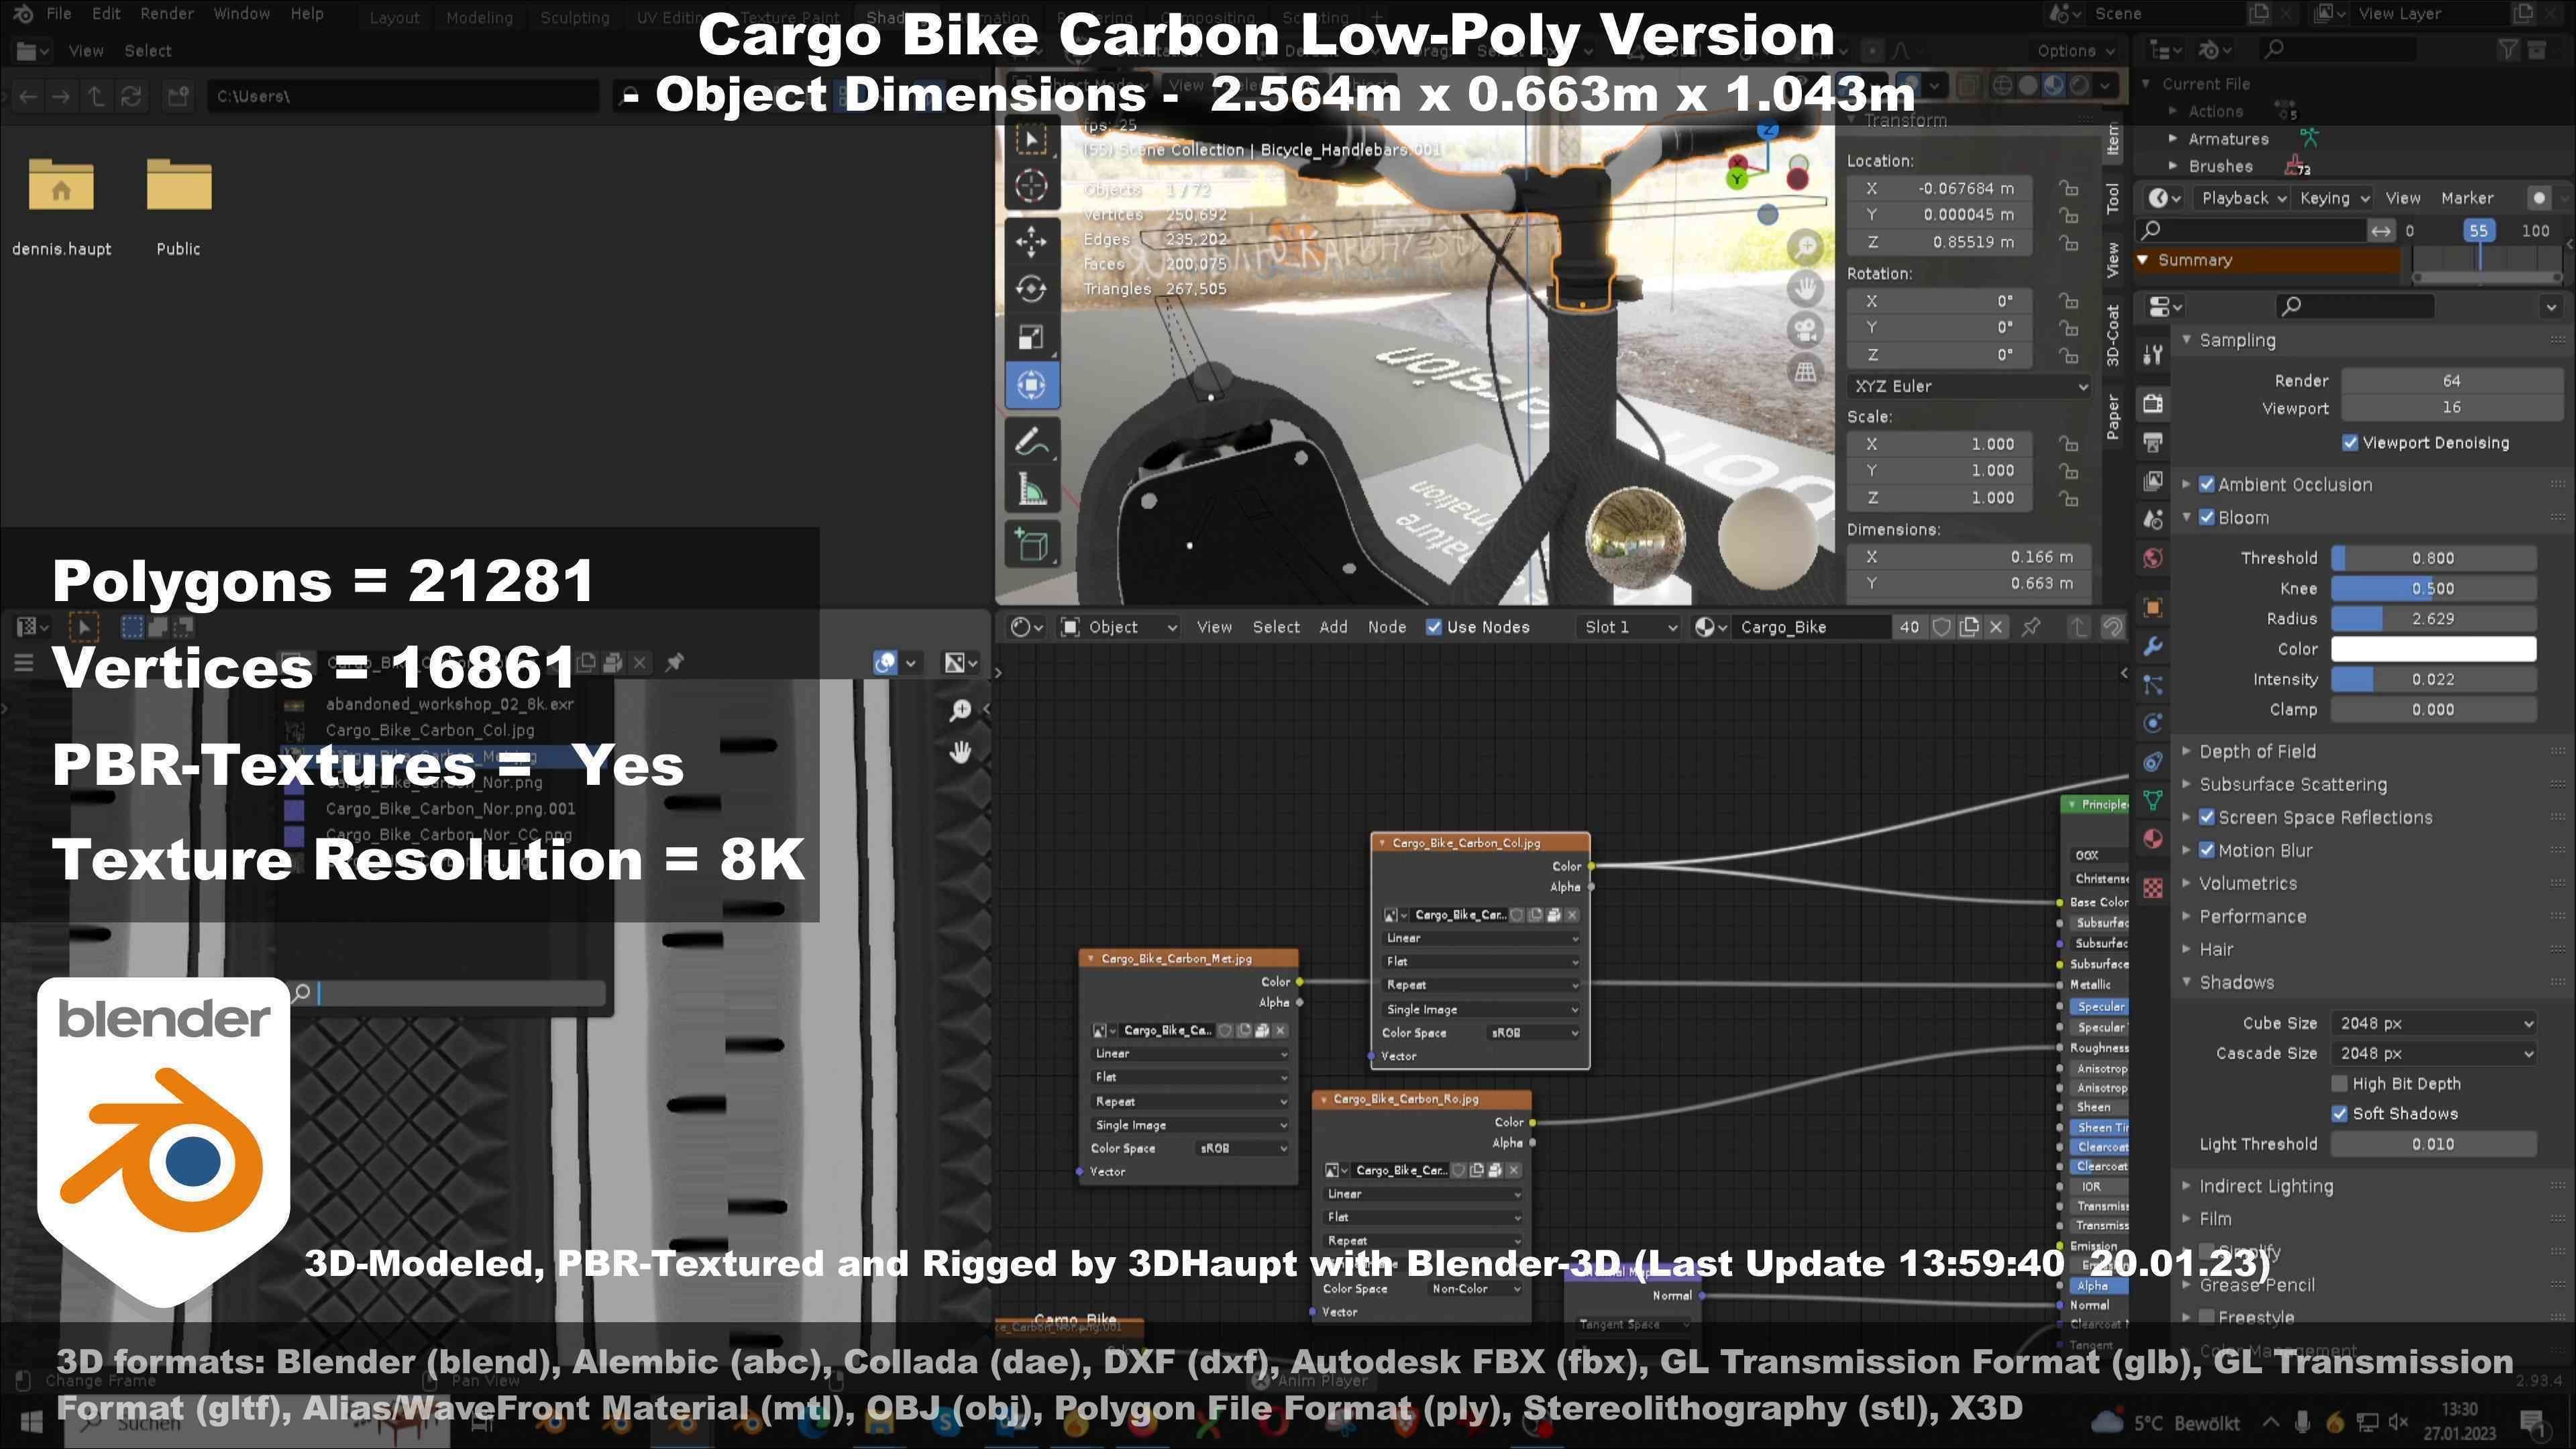2576x1449 pixels.
Task: Open the Modifiers wrench tab icon
Action: pyautogui.click(x=2153, y=646)
